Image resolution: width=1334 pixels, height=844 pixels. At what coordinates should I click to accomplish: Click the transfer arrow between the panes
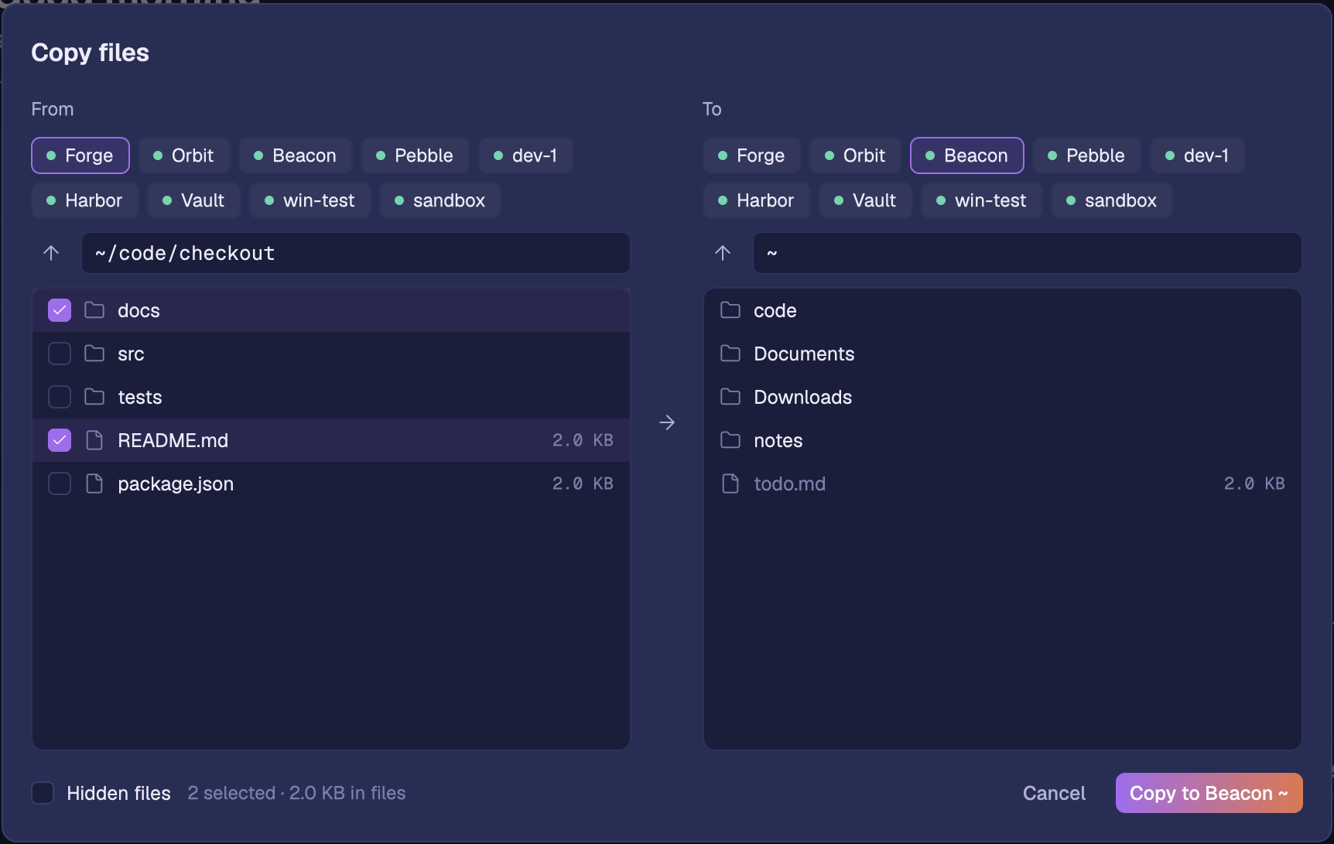[x=667, y=422]
